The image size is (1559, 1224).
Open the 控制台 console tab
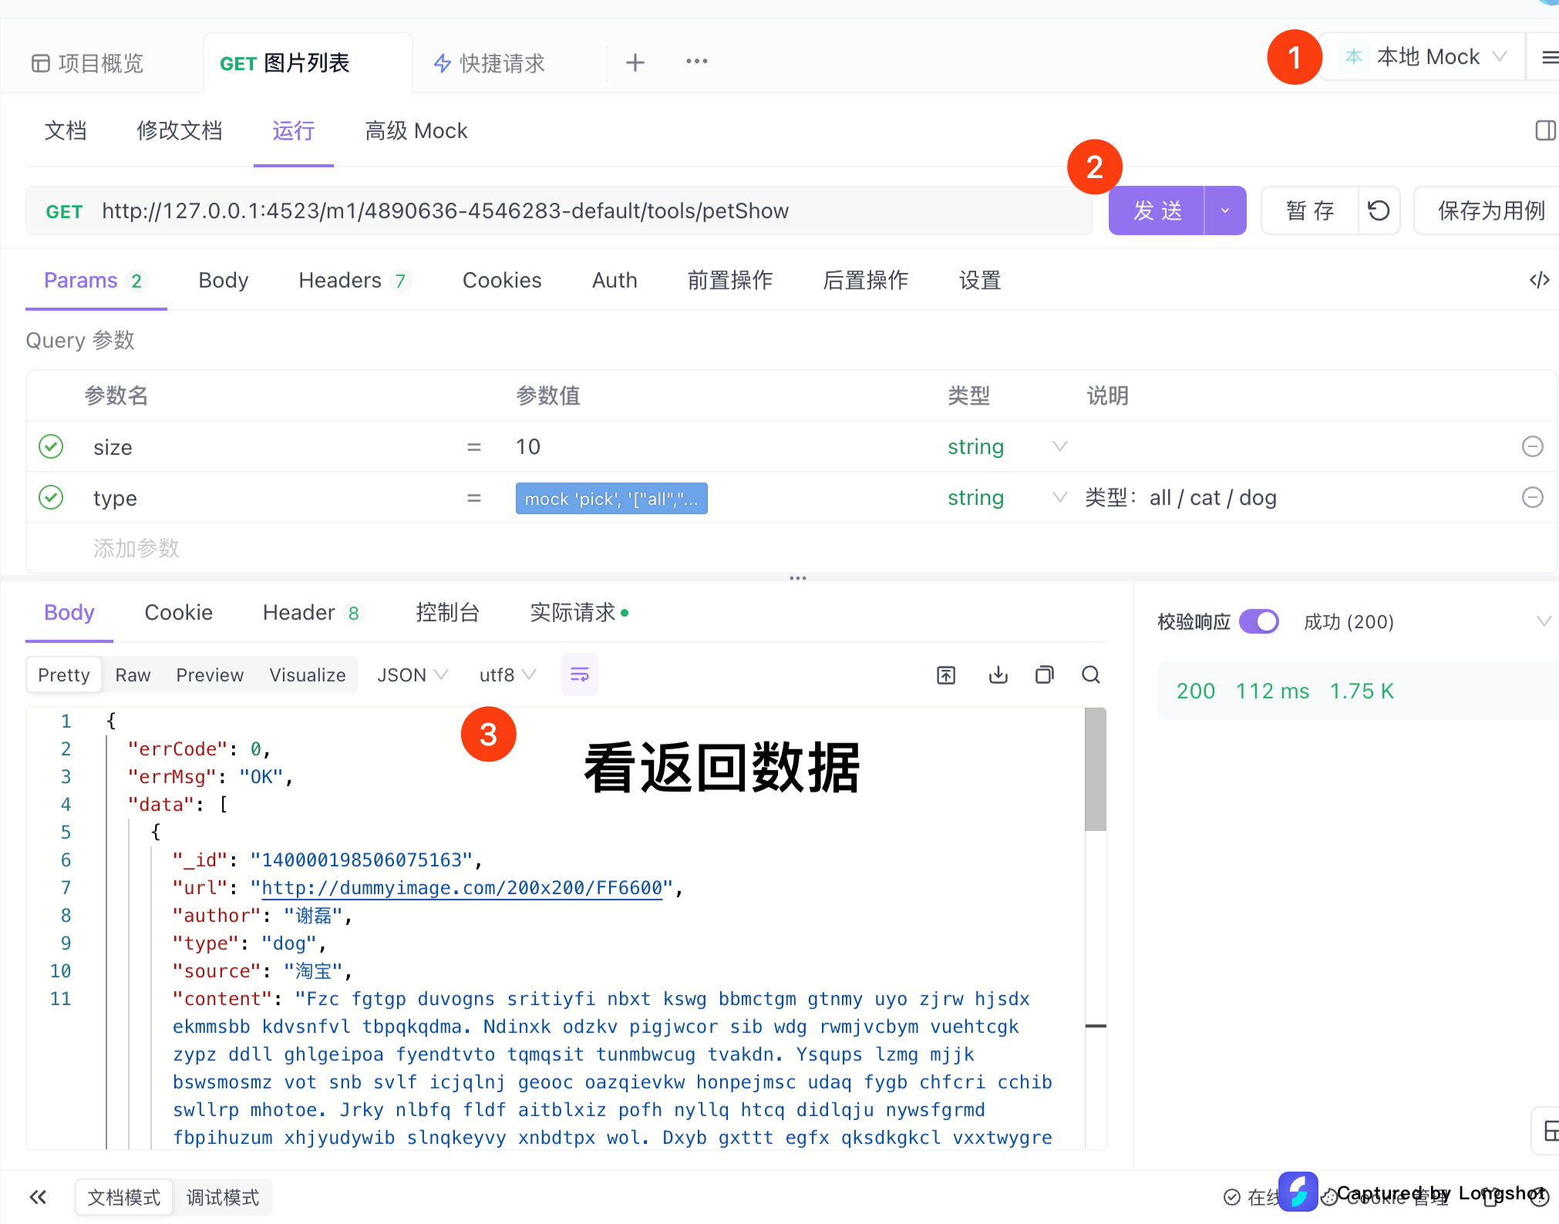coord(447,613)
